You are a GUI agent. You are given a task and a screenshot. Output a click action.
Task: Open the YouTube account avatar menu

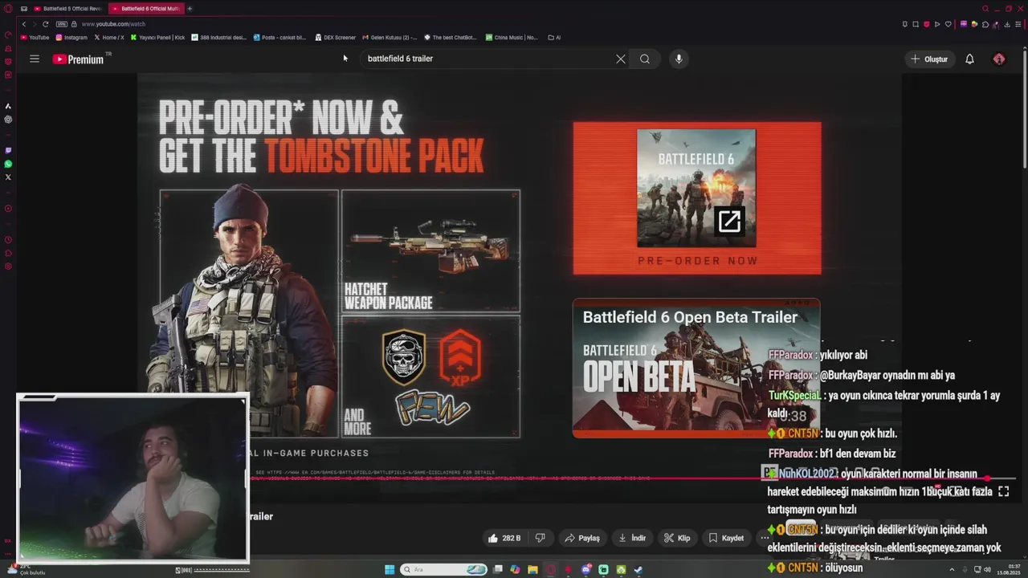click(999, 59)
